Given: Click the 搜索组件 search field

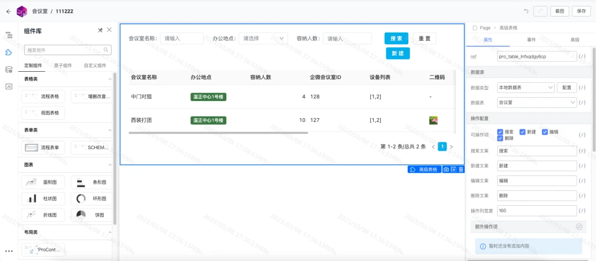Looking at the screenshot, I should [68, 50].
